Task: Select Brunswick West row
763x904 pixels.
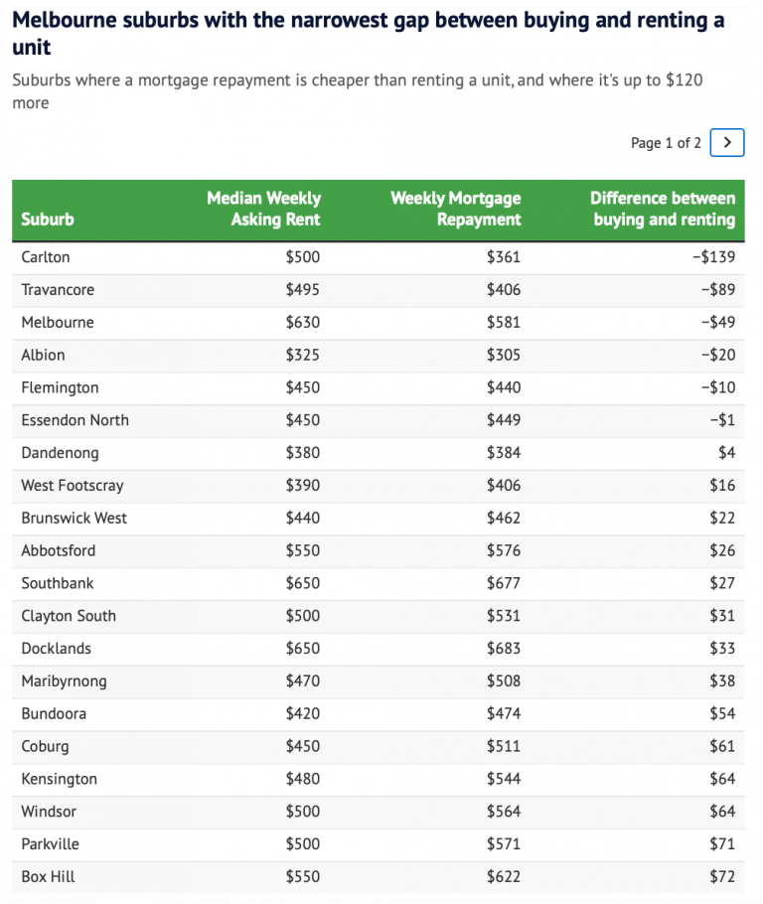Action: (x=74, y=518)
